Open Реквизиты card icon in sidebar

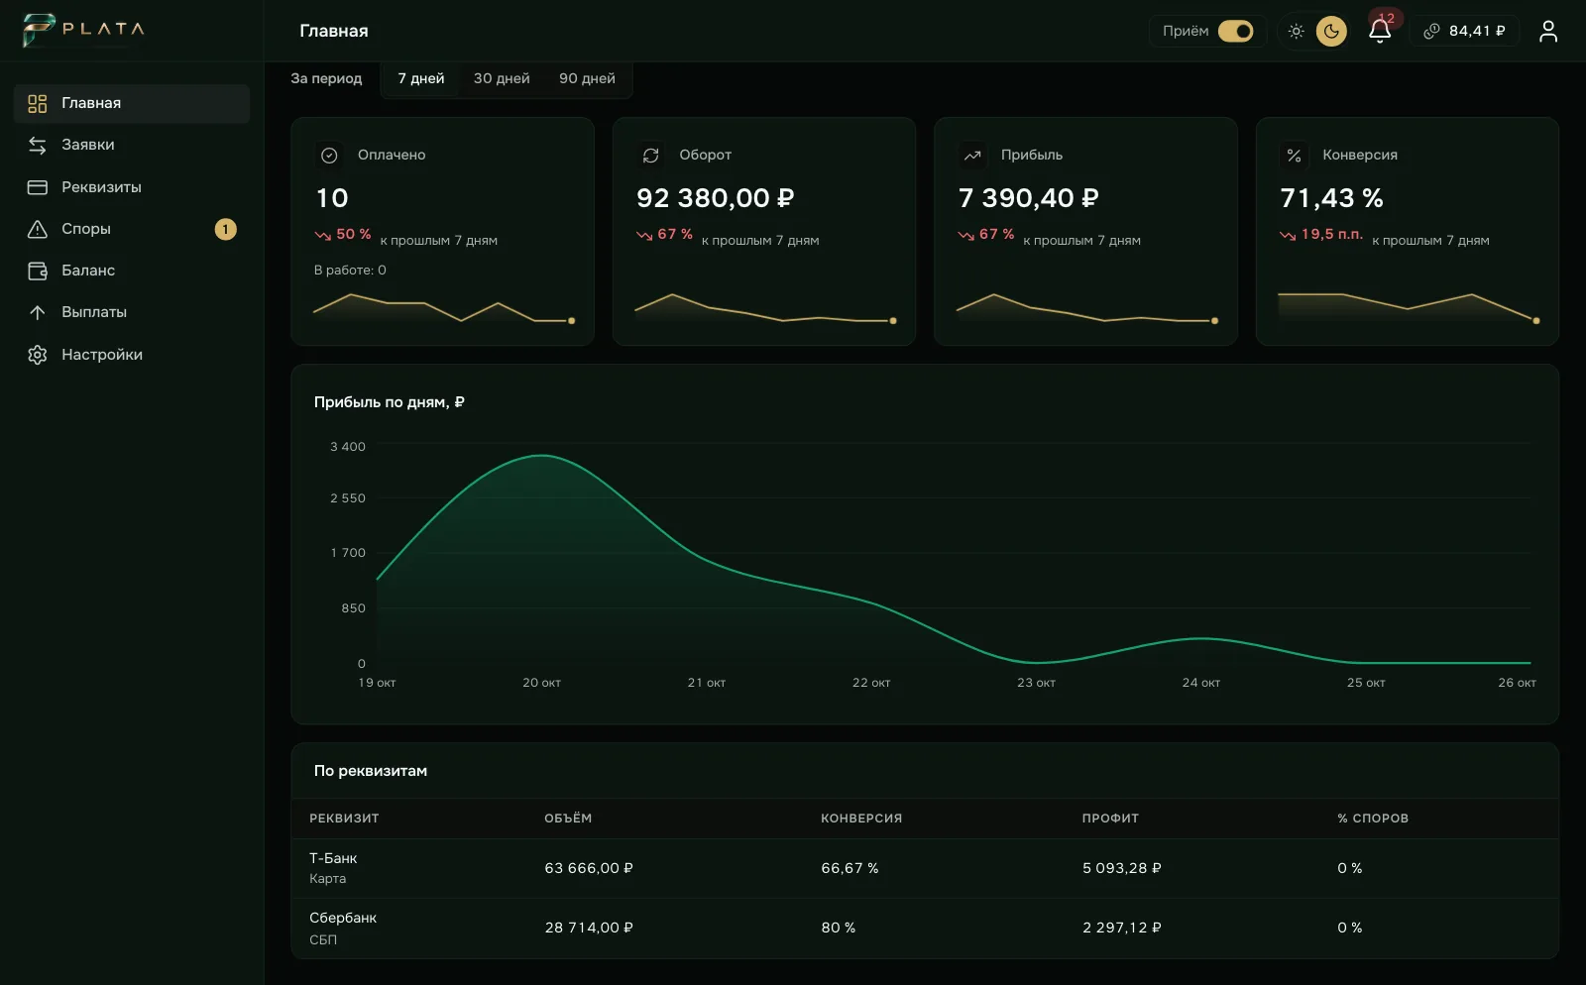click(38, 187)
